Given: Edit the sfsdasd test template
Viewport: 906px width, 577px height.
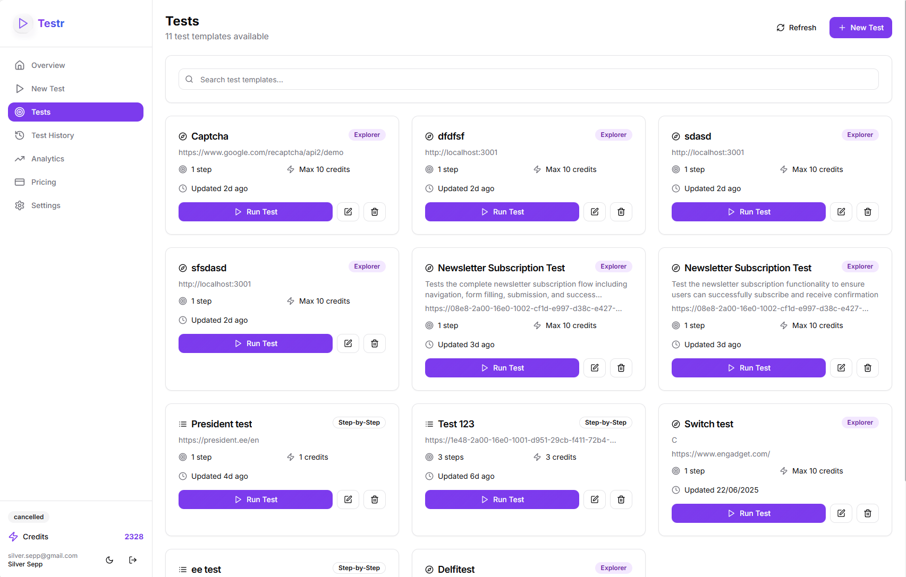Looking at the screenshot, I should pyautogui.click(x=348, y=343).
